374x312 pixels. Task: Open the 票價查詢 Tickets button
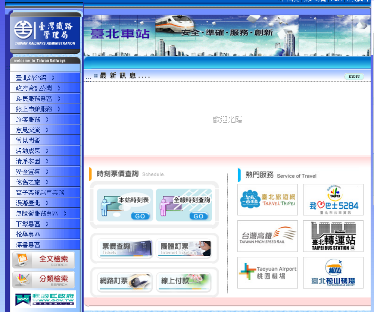[x=125, y=249]
